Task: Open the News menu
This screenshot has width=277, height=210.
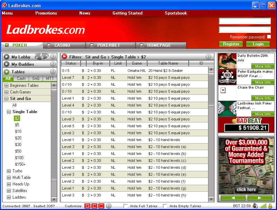Action: [85, 13]
